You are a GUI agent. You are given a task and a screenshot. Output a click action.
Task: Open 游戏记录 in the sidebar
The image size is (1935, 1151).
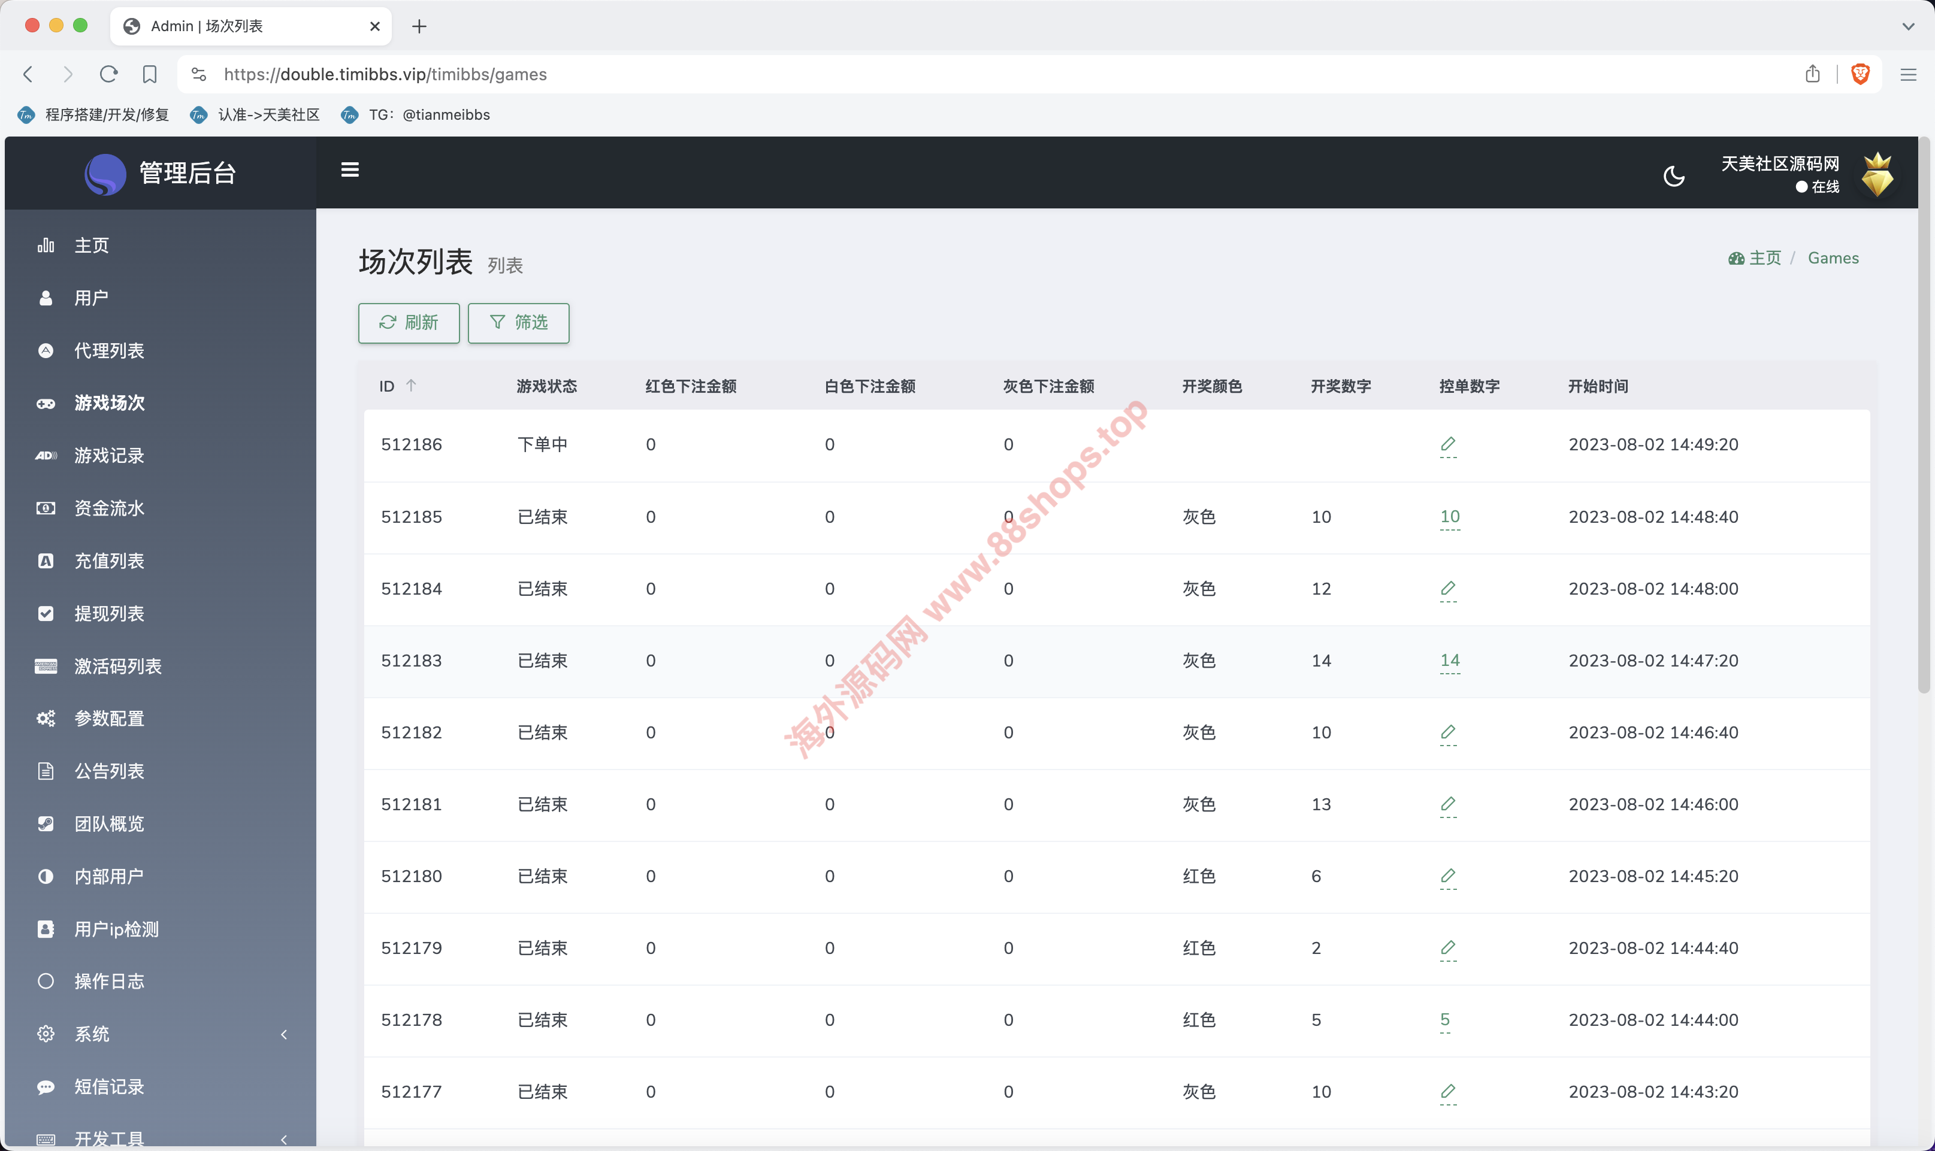(110, 455)
